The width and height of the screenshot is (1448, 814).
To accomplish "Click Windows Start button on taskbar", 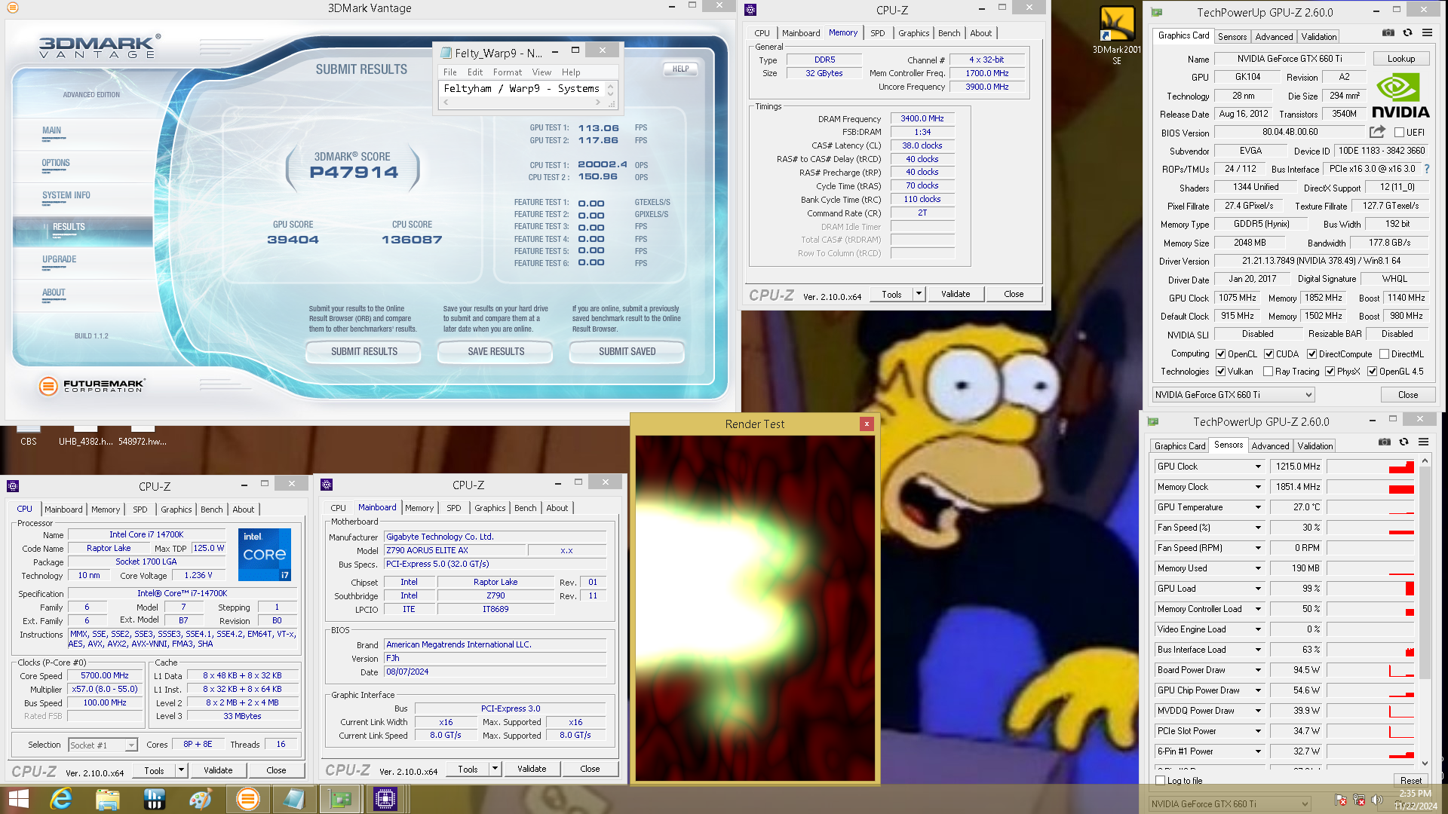I will (x=18, y=799).
